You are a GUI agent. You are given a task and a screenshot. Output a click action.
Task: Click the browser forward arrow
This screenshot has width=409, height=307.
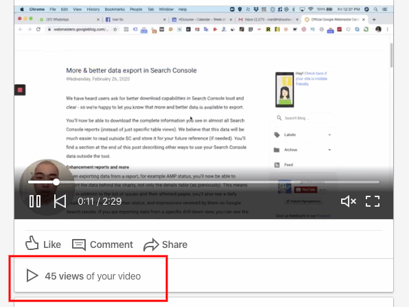point(30,30)
